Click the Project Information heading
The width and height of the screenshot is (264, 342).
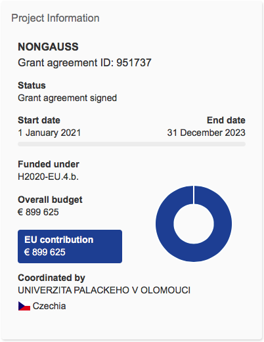[x=55, y=18]
